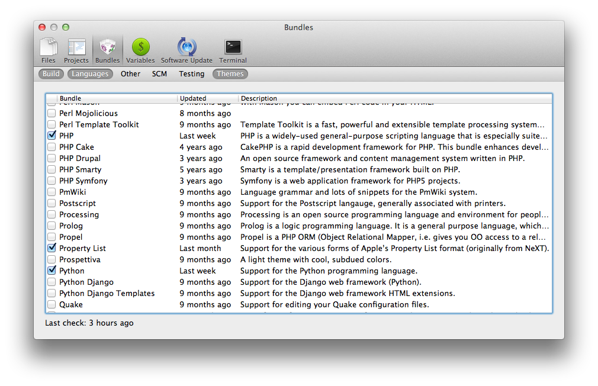Enable the PHP Symfony bundle checkbox

point(52,181)
